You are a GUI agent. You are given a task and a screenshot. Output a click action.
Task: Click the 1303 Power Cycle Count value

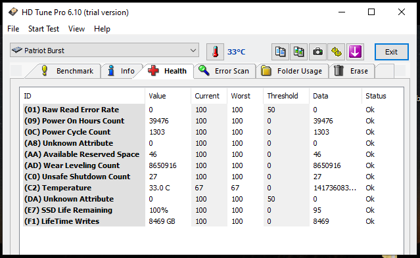click(x=157, y=132)
